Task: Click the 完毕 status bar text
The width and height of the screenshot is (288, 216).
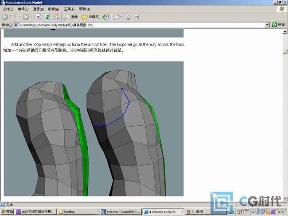Action: tap(9, 205)
